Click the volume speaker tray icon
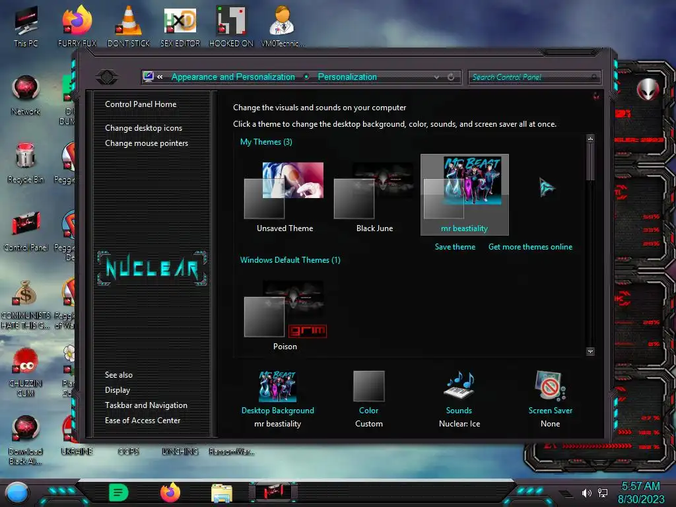This screenshot has width=676, height=507. [x=587, y=492]
